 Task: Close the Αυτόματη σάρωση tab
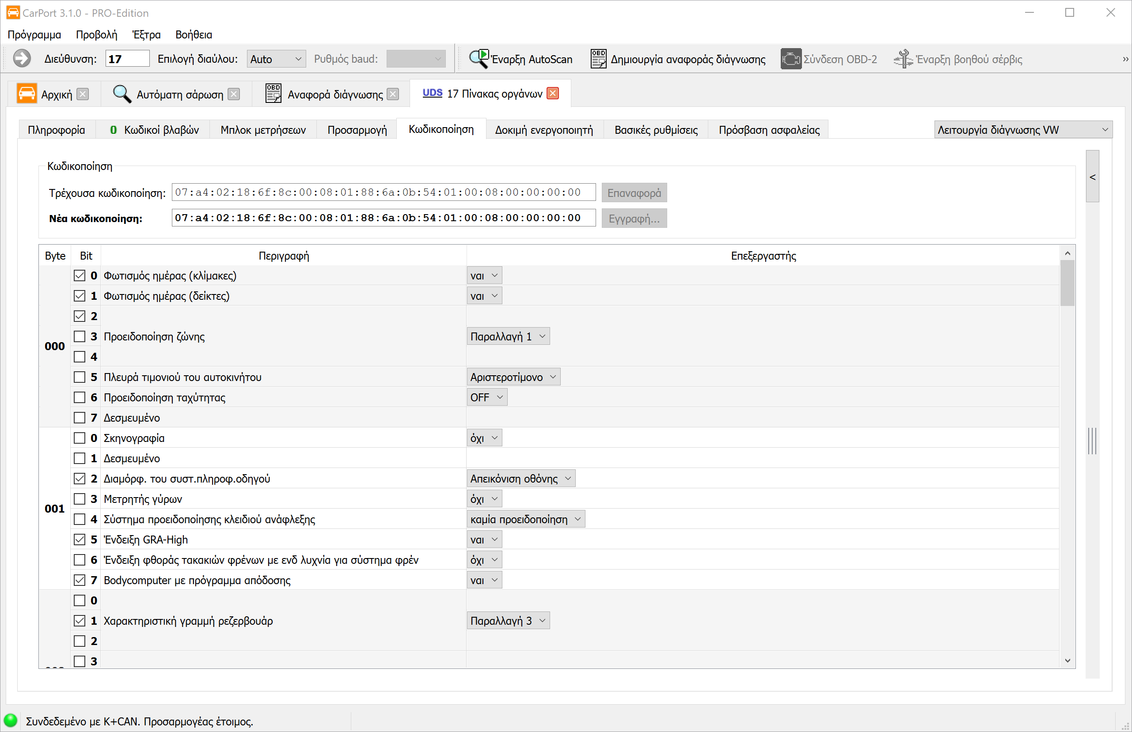[234, 94]
